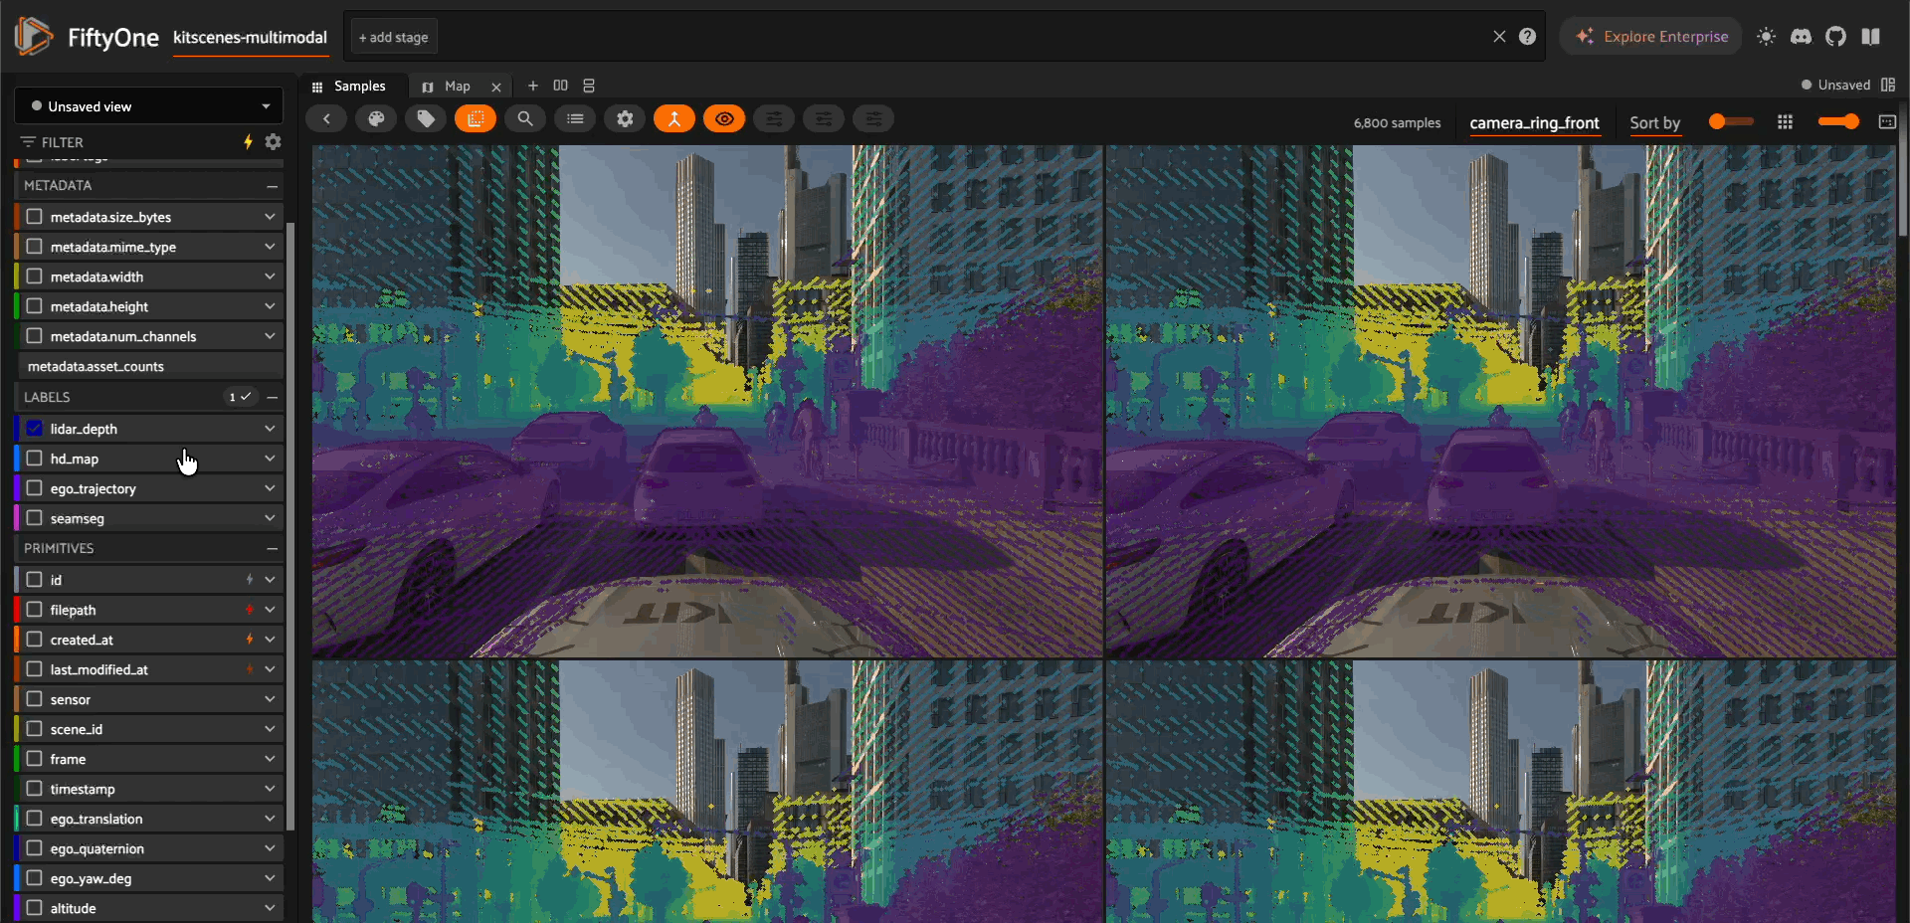The image size is (1910, 923).
Task: Click the grid zoom icon
Action: click(x=1786, y=121)
